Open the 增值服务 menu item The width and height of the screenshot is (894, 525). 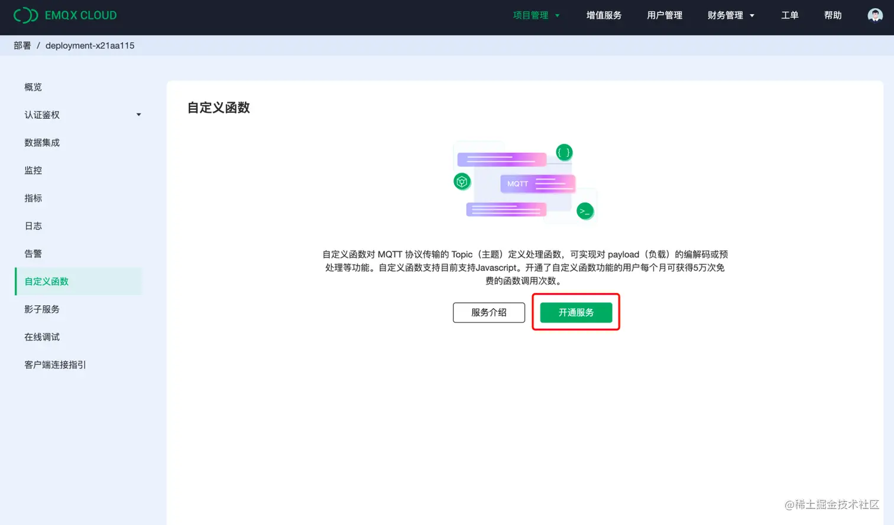click(x=604, y=15)
